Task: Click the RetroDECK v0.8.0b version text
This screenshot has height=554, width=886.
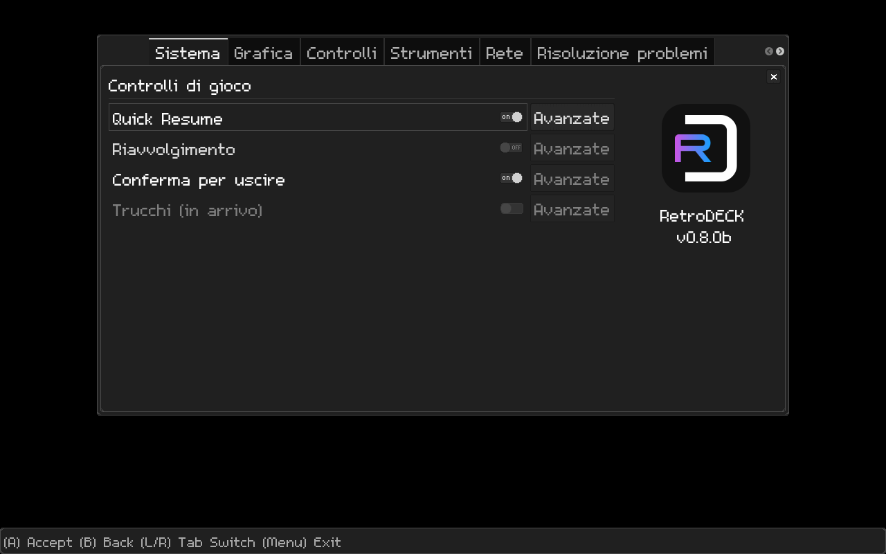Action: click(x=702, y=227)
